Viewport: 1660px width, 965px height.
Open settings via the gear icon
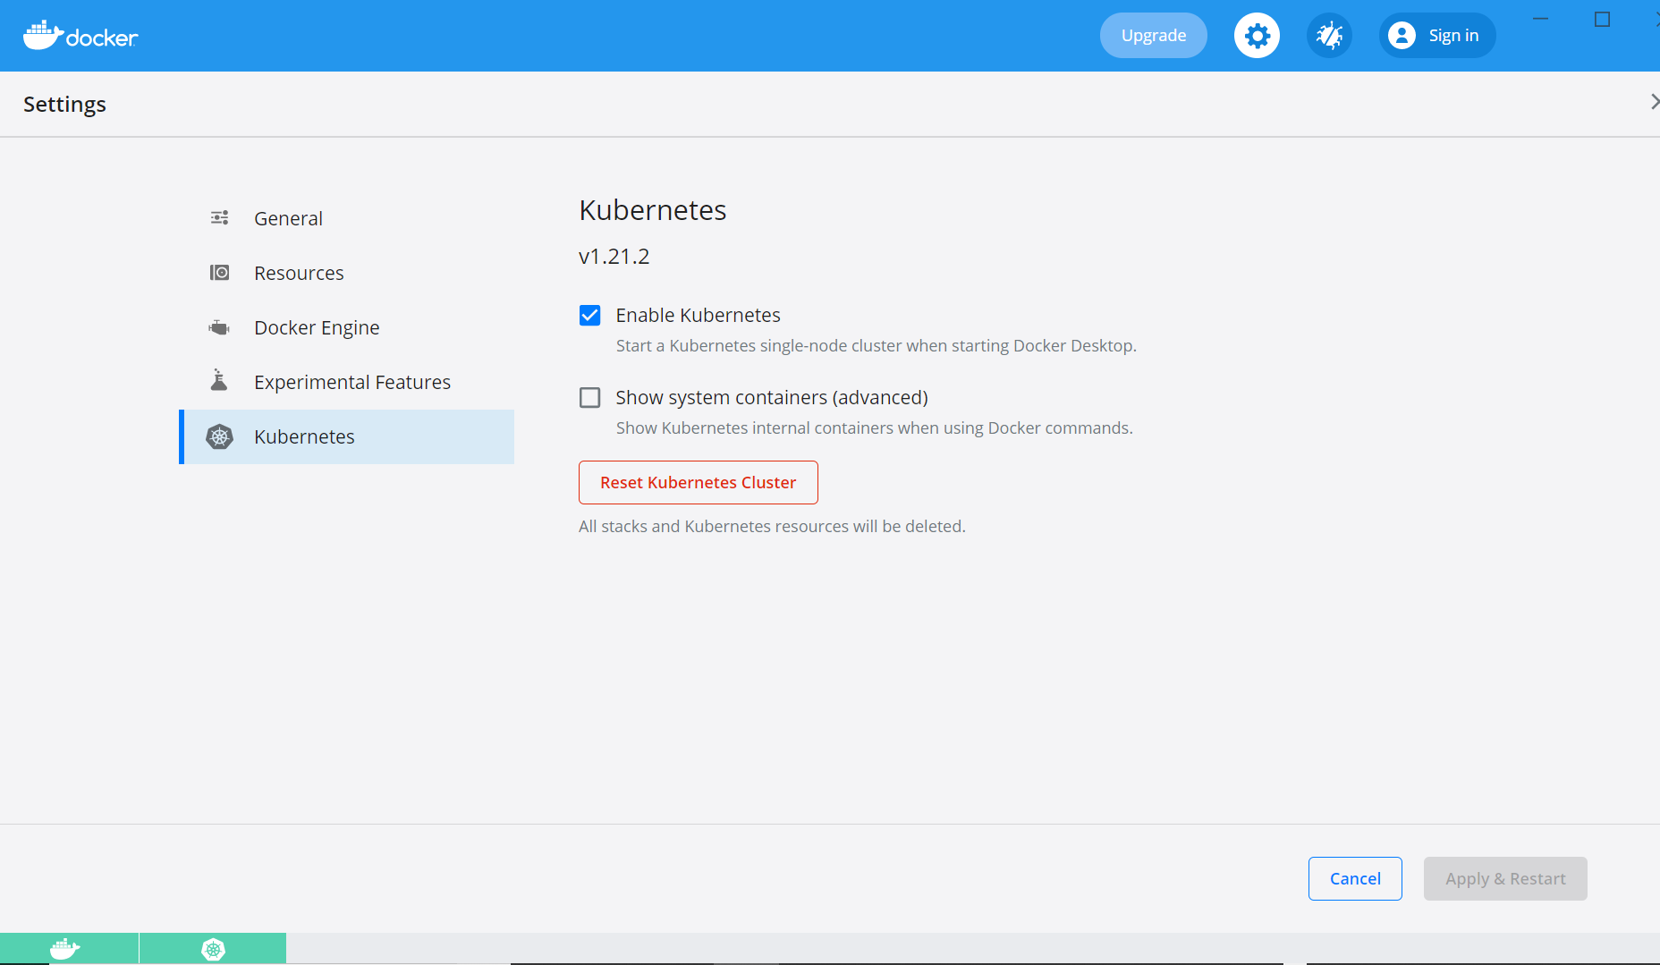click(1257, 36)
